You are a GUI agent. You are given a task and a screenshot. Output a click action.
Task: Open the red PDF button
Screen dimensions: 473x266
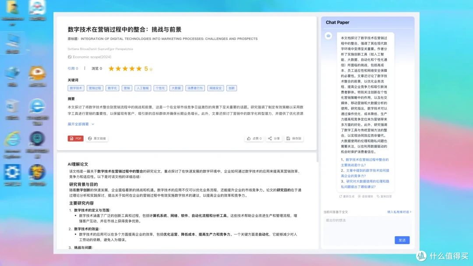click(75, 139)
